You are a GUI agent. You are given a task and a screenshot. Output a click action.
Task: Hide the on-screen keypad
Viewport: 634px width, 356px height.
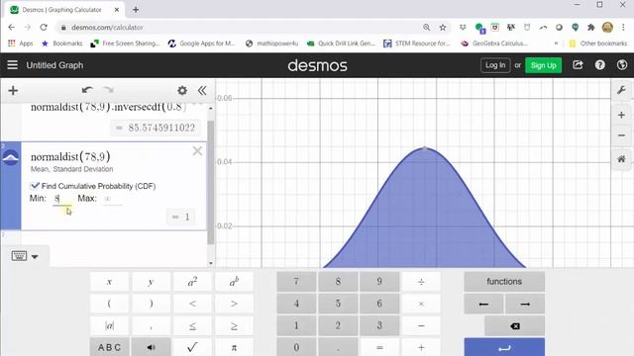point(19,256)
